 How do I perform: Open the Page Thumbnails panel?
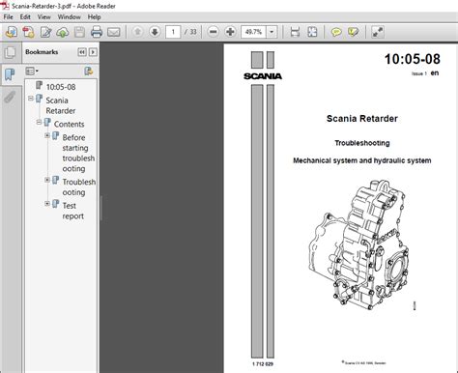10,52
